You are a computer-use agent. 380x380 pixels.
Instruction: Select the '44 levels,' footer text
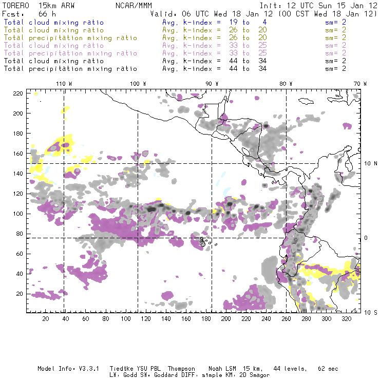[x=290, y=369]
